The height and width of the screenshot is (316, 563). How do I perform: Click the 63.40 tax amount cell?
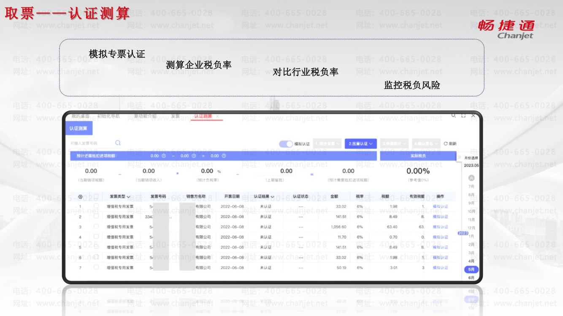[392, 227]
